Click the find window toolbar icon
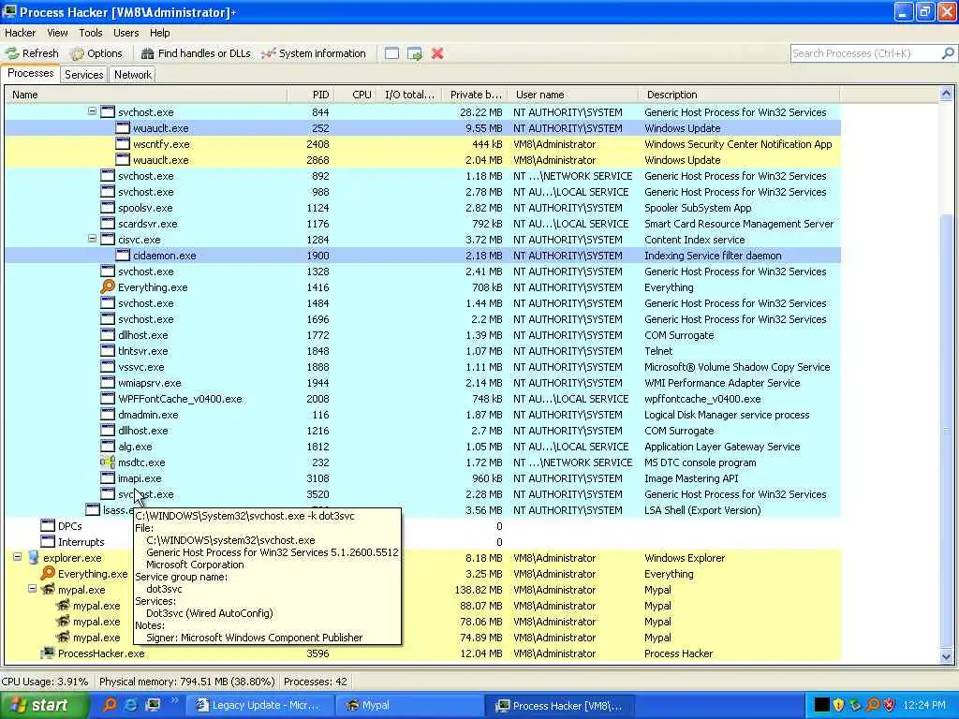 coord(392,53)
